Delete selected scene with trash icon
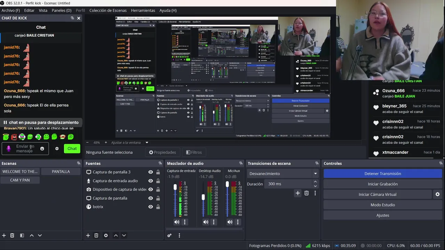This screenshot has width=445, height=250. click(x=12, y=235)
